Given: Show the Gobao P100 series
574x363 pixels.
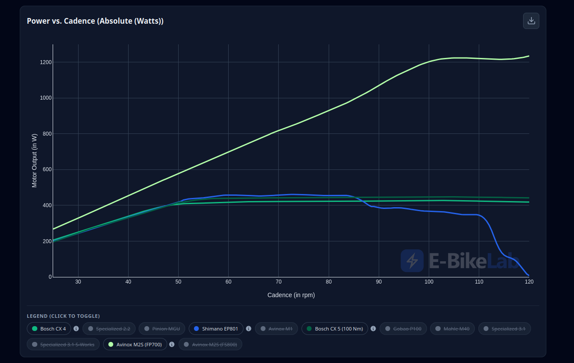Looking at the screenshot, I should [403, 329].
